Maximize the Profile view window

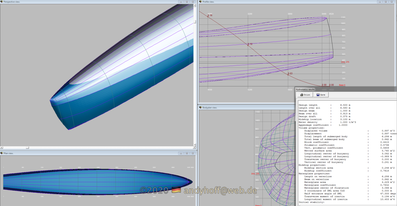(x=385, y=2)
